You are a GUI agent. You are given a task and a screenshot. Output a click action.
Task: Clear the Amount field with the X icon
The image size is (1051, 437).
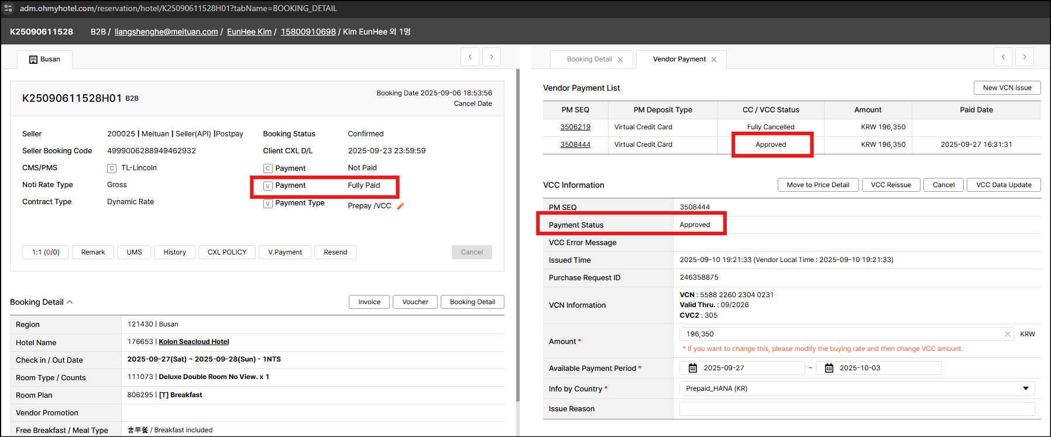1008,334
